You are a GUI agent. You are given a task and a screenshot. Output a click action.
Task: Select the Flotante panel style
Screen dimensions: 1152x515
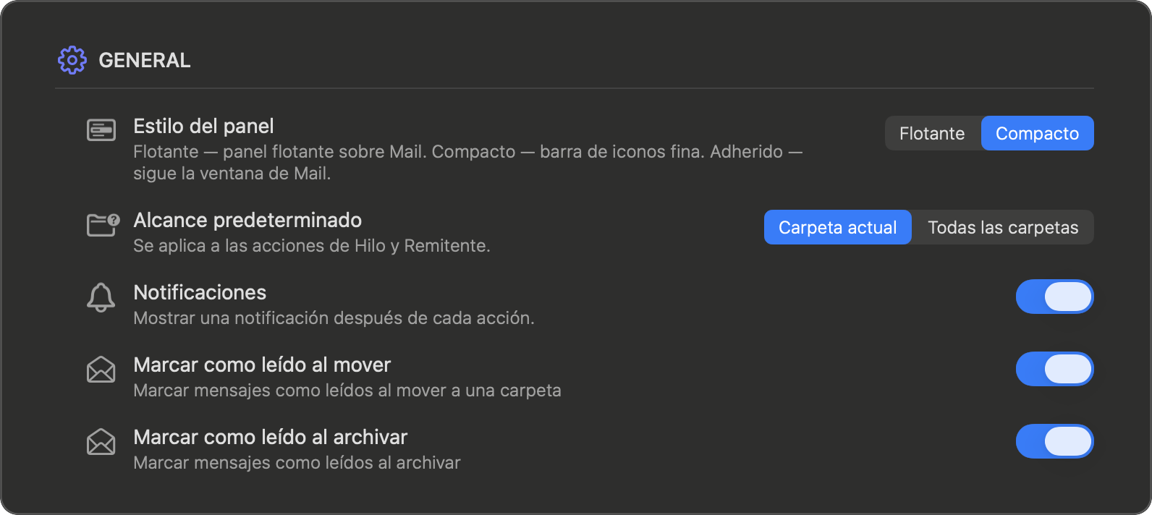pyautogui.click(x=932, y=133)
